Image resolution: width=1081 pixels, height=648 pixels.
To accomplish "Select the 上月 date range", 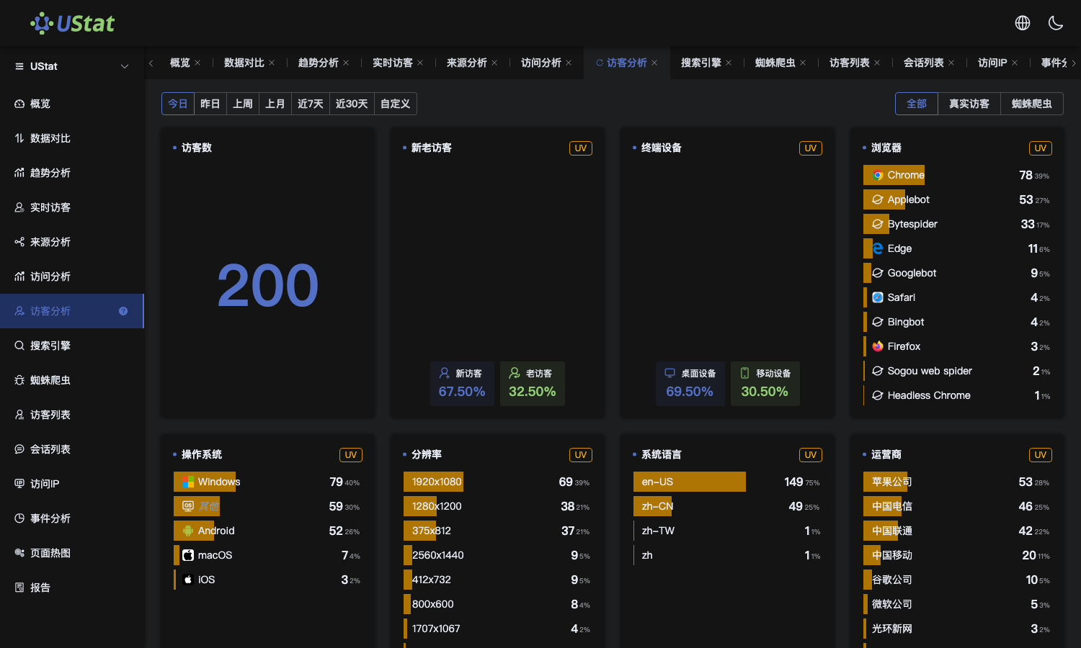I will [x=275, y=104].
